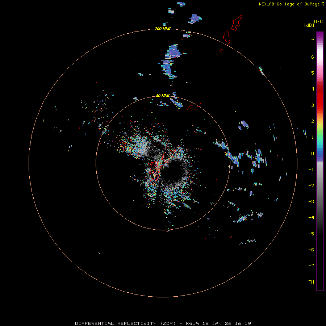This screenshot has width=326, height=326.
Task: Click the red segment of color bar
Action: [x=320, y=97]
